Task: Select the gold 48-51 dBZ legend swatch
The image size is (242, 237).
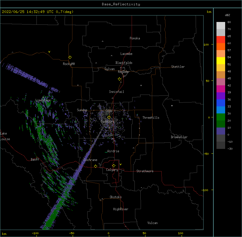Action: 221,68
